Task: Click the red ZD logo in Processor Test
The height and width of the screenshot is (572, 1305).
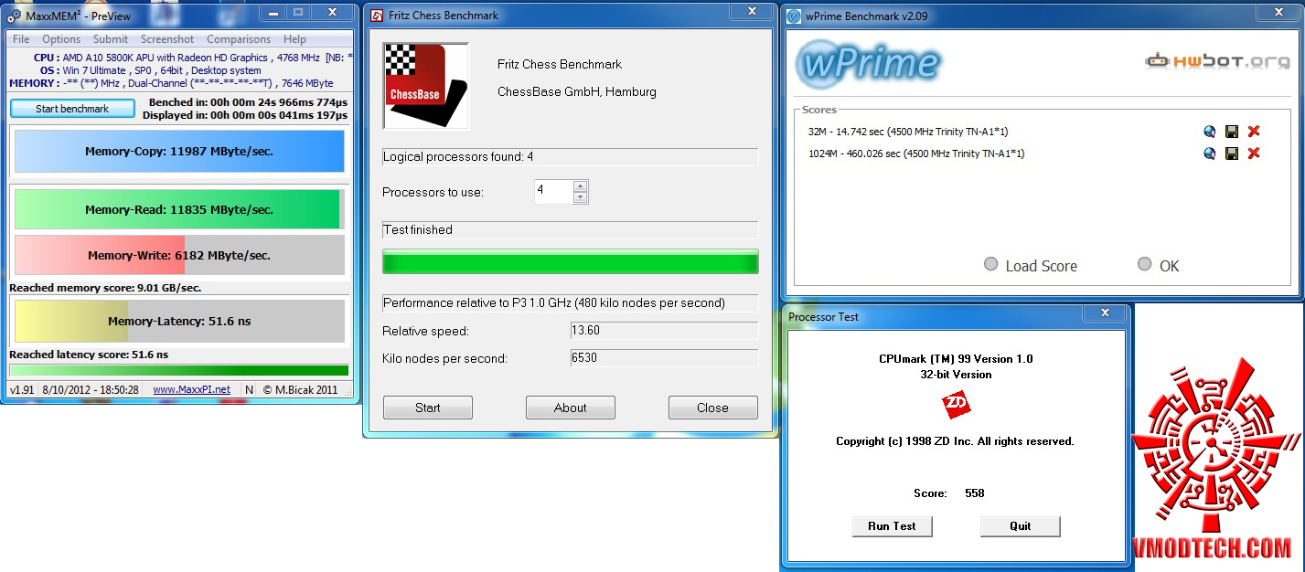Action: [x=956, y=405]
